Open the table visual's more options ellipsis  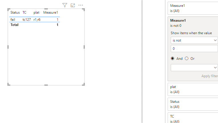81,5
